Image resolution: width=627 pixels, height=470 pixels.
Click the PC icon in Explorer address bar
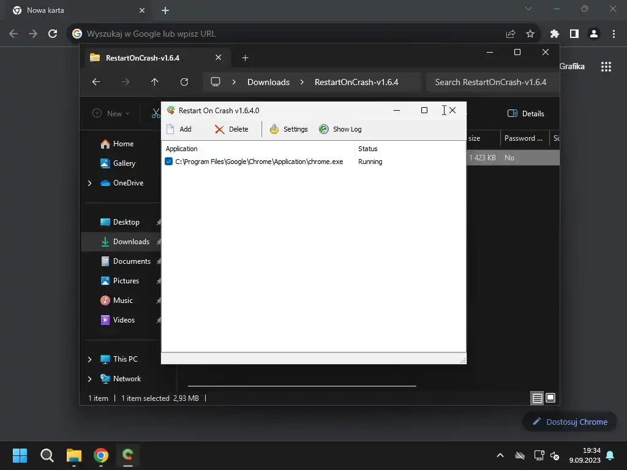pyautogui.click(x=216, y=82)
